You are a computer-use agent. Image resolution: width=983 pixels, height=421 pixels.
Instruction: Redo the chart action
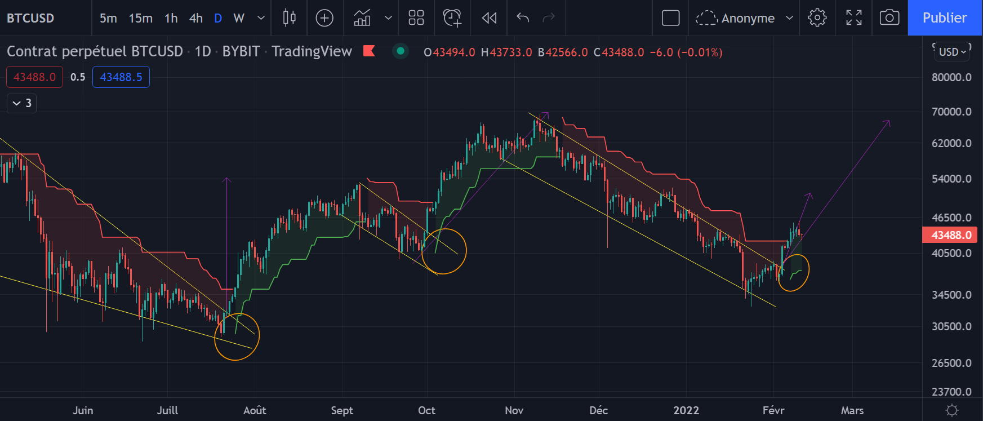[549, 18]
